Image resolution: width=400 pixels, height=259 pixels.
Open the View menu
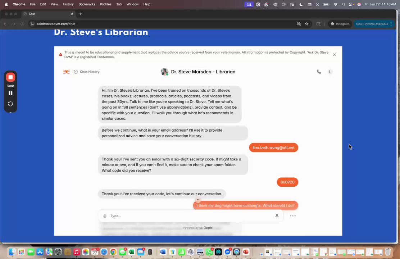[54, 4]
